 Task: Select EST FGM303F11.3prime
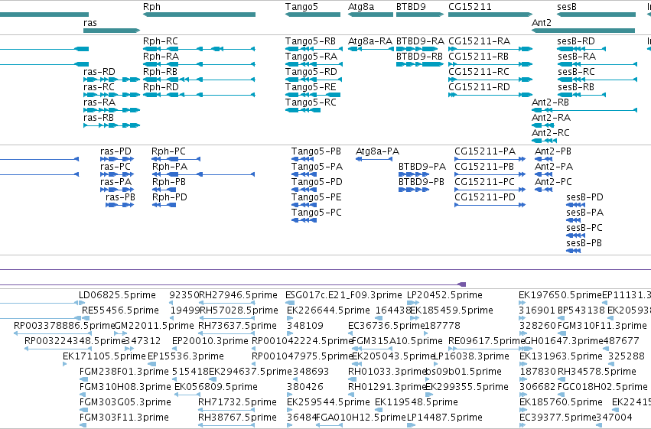[124, 418]
